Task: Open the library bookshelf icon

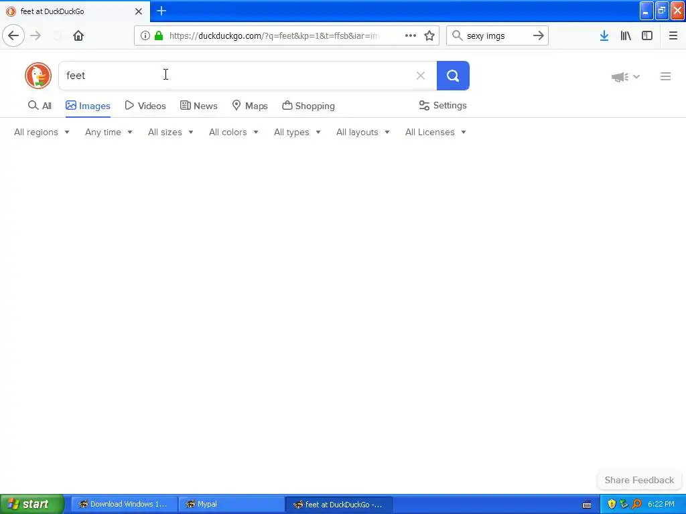Action: (x=626, y=36)
